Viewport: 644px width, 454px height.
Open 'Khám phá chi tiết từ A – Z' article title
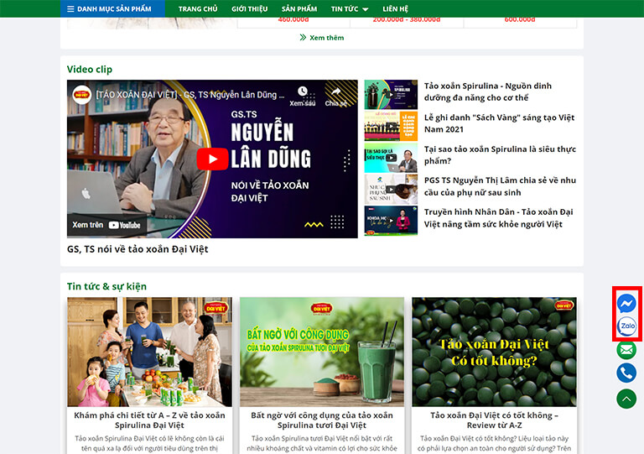coord(149,420)
